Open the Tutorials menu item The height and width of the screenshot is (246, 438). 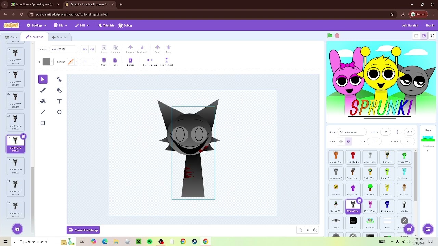click(106, 25)
